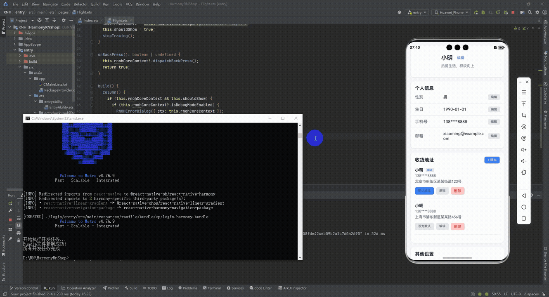Hide the Project panel with minus icon
The height and width of the screenshot is (297, 549).
(x=71, y=20)
